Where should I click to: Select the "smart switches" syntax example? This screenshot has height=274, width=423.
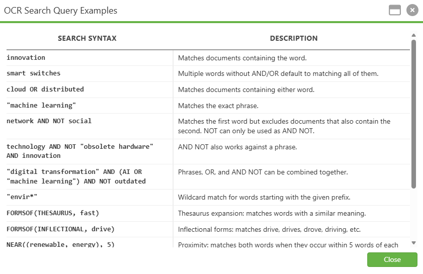[34, 73]
